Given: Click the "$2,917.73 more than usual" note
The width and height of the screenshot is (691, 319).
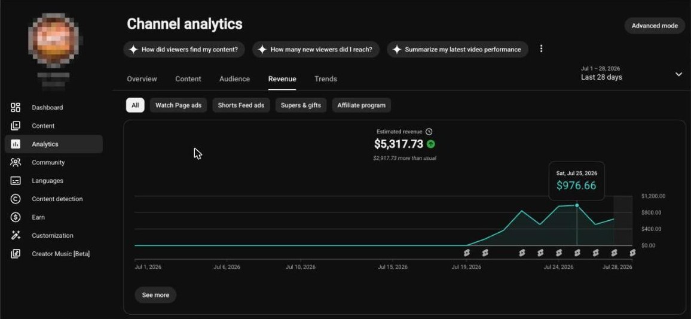Looking at the screenshot, I should (405, 158).
